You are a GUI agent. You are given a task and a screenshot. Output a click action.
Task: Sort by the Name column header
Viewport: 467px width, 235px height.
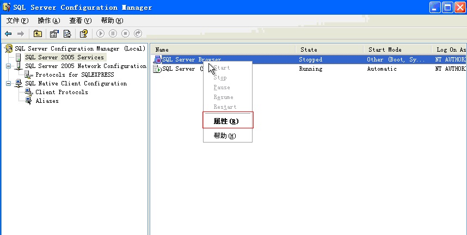pyautogui.click(x=223, y=50)
